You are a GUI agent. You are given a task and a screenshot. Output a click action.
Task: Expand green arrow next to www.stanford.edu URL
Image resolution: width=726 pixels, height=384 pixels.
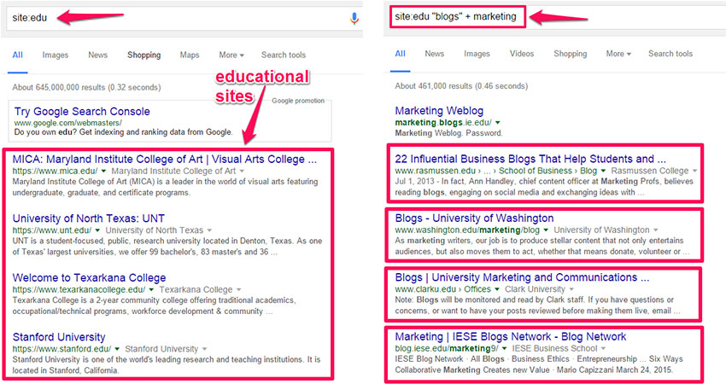pyautogui.click(x=117, y=349)
